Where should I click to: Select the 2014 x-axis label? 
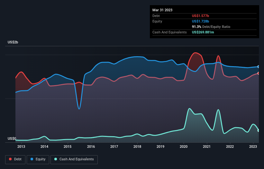click(44, 147)
